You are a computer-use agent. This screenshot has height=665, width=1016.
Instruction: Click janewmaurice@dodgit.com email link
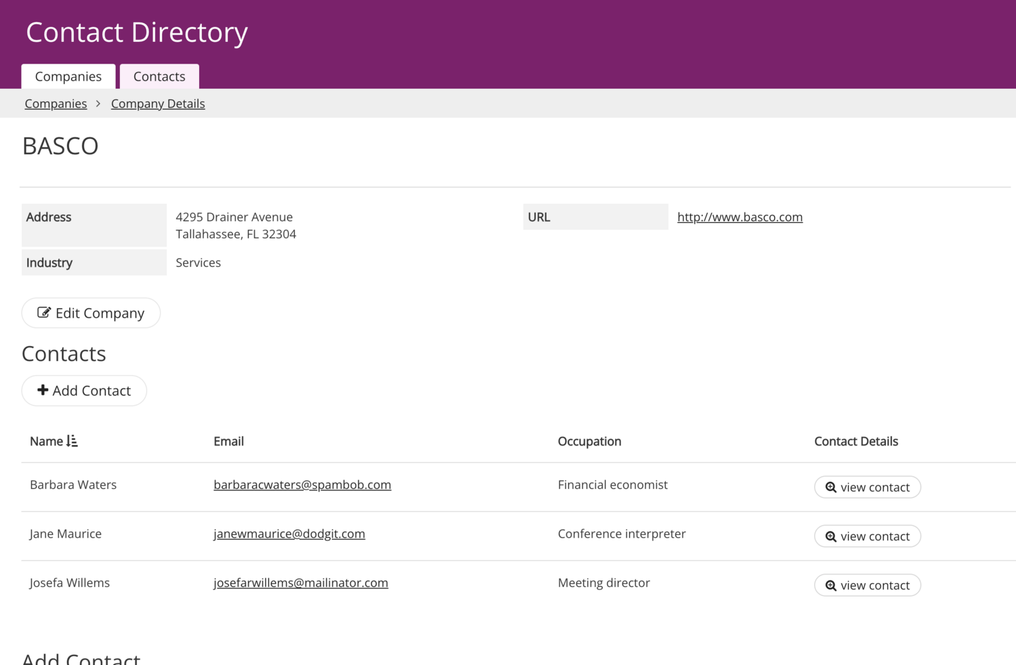pos(289,534)
